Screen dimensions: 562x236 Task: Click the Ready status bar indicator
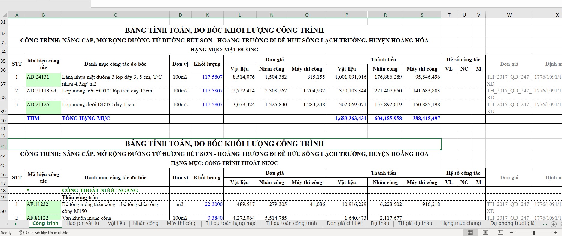pos(6,233)
